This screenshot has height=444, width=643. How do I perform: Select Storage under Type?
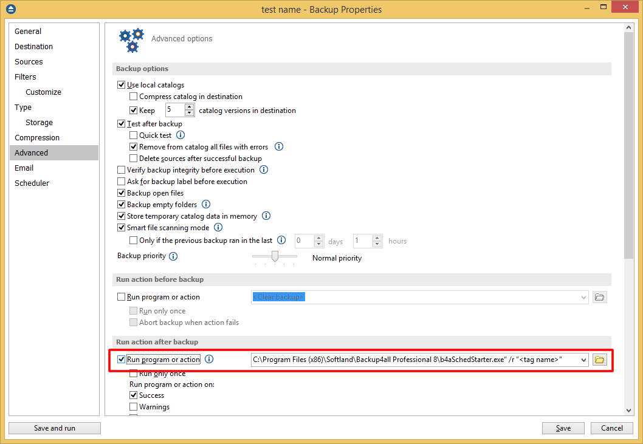point(40,122)
